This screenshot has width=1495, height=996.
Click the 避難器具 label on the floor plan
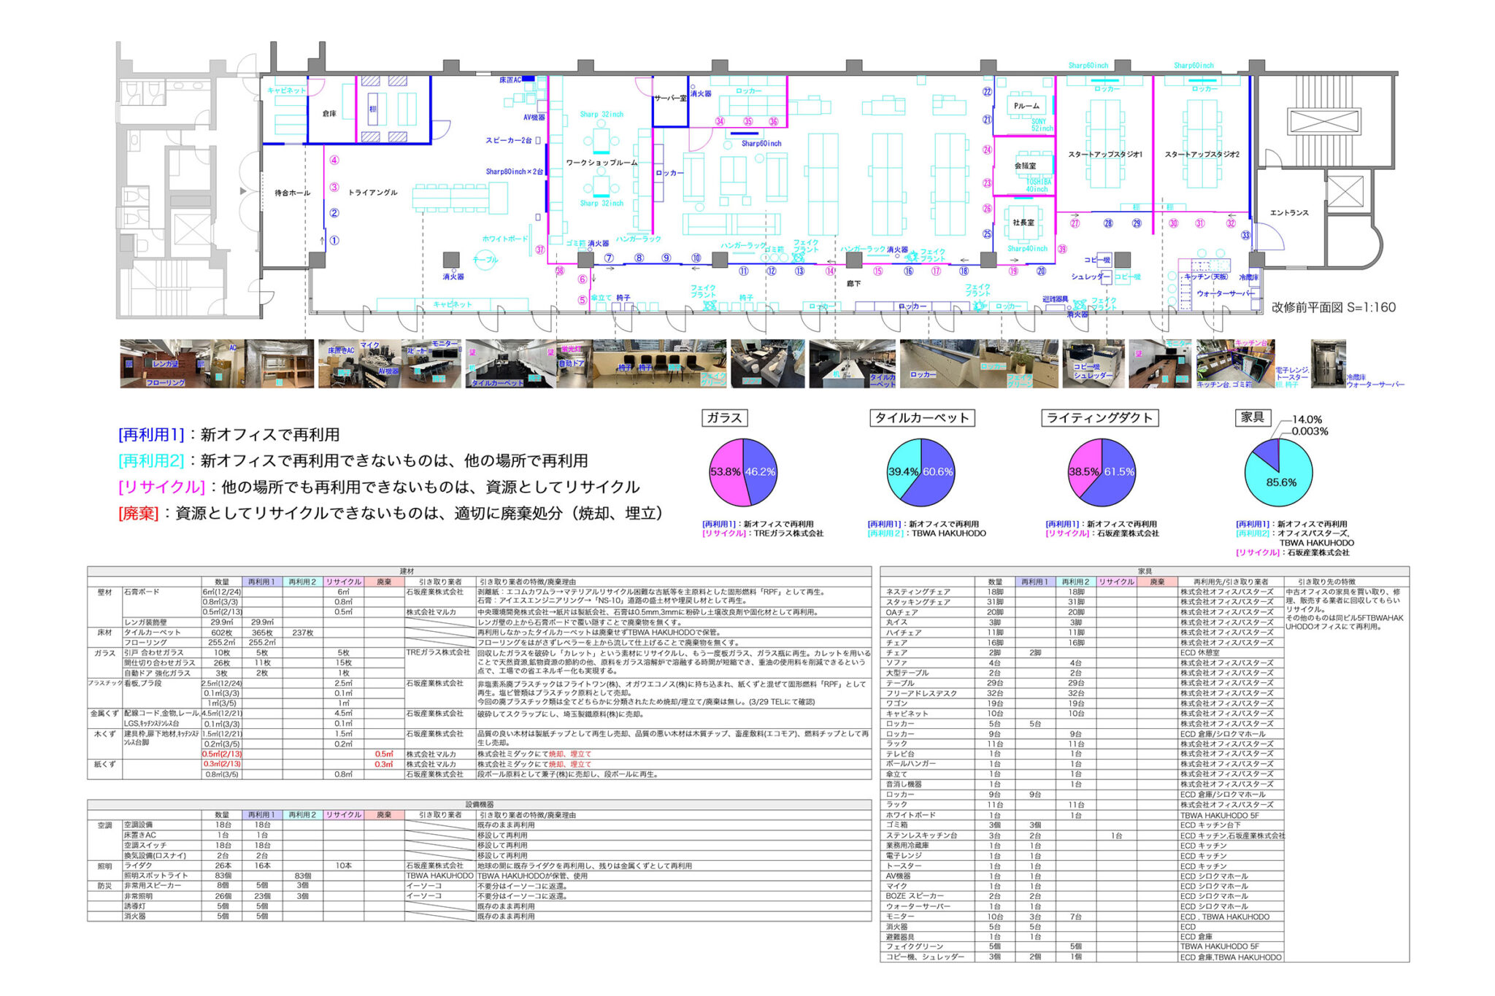1055,299
